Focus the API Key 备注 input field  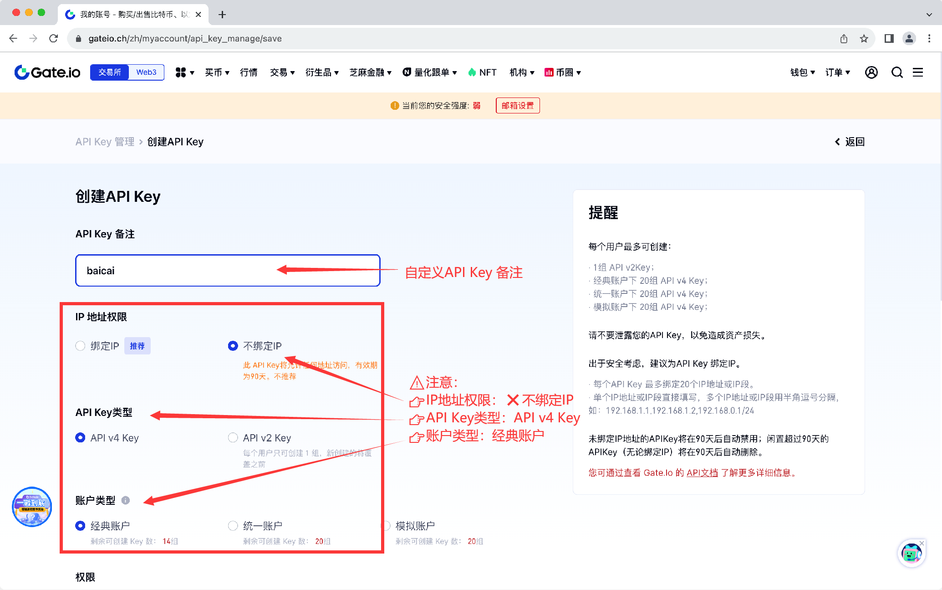tap(228, 271)
